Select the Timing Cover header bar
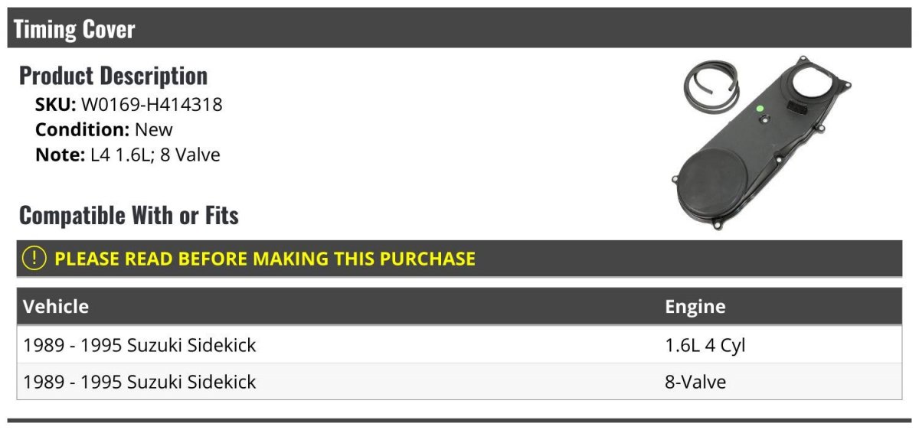The height and width of the screenshot is (430, 919). tap(459, 28)
